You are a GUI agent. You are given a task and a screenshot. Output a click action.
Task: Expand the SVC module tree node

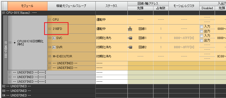[x=54, y=38]
